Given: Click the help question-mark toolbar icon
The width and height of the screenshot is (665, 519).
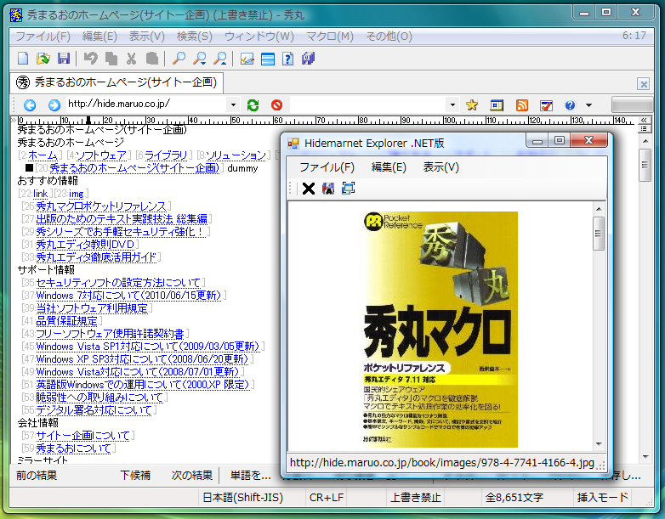Looking at the screenshot, I should coord(288,59).
